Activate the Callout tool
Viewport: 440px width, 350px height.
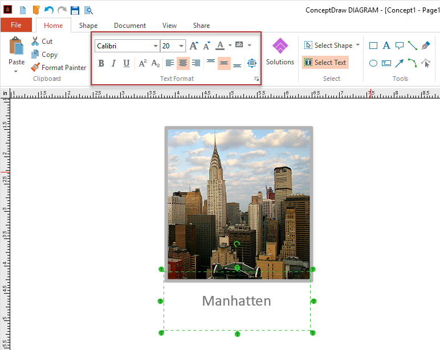(400, 46)
